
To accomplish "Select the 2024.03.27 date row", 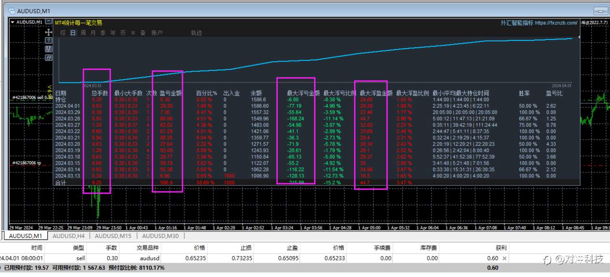I will (67, 125).
